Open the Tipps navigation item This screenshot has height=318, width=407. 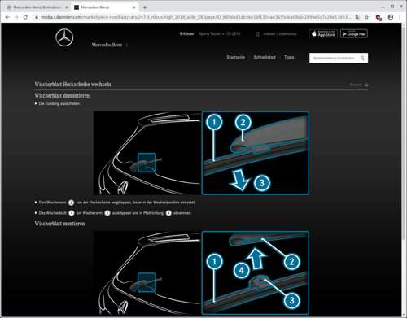[x=289, y=57]
